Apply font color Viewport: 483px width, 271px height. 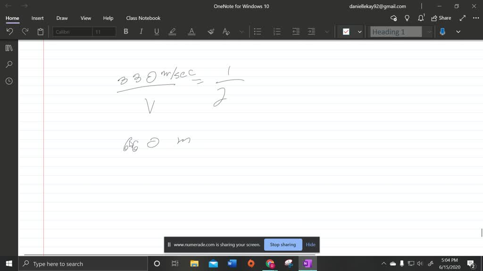coord(192,32)
